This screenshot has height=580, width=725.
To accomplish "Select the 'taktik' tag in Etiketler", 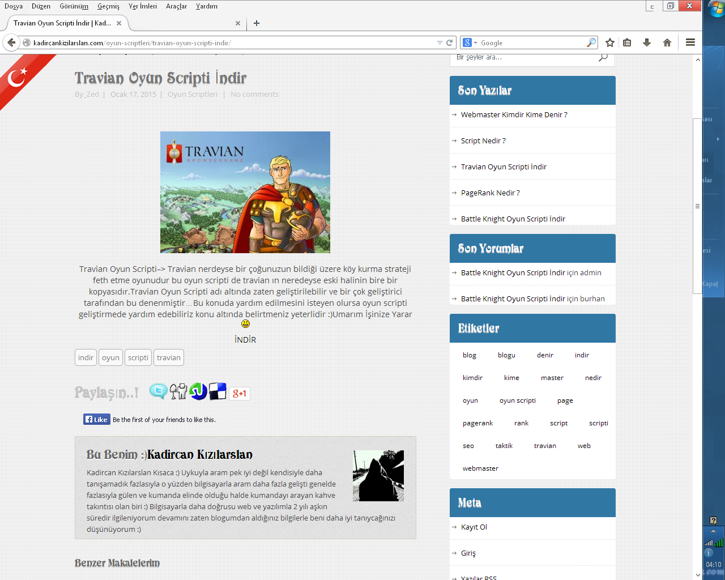I will pyautogui.click(x=504, y=446).
